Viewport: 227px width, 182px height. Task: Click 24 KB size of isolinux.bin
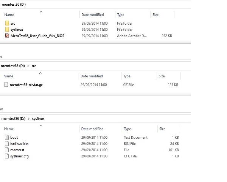click(x=174, y=144)
